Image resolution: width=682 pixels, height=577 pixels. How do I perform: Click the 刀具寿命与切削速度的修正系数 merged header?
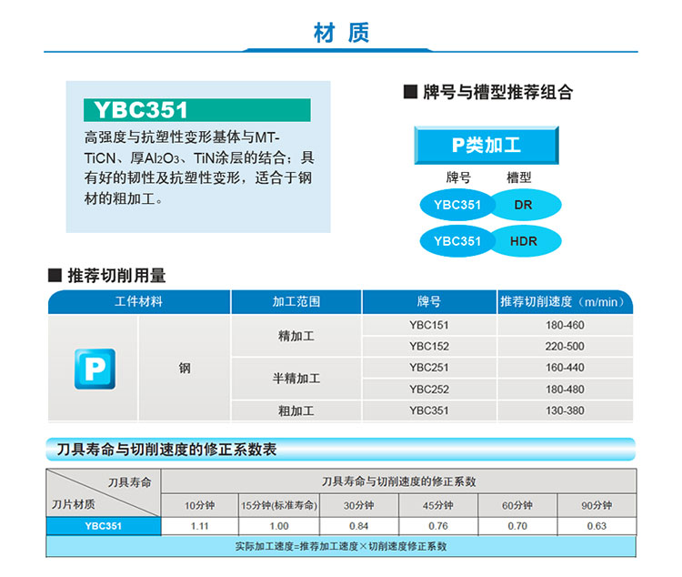point(399,481)
